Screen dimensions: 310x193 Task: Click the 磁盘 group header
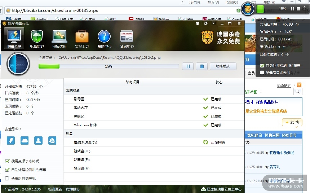point(154,134)
